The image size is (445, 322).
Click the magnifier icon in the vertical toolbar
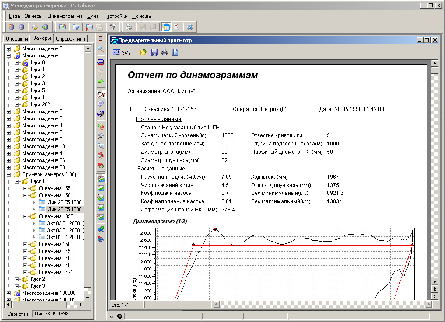pos(101,49)
